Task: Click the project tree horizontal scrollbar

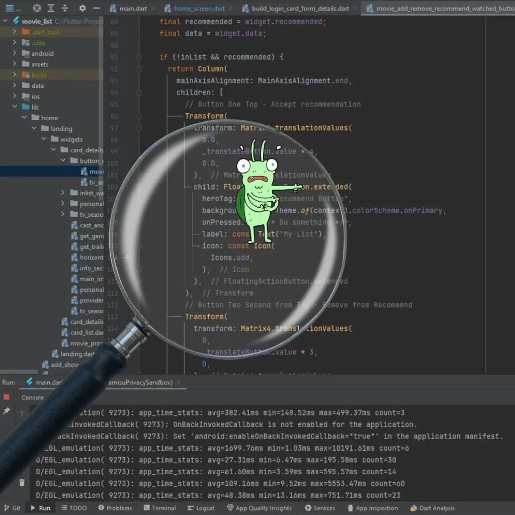Action: click(19, 372)
